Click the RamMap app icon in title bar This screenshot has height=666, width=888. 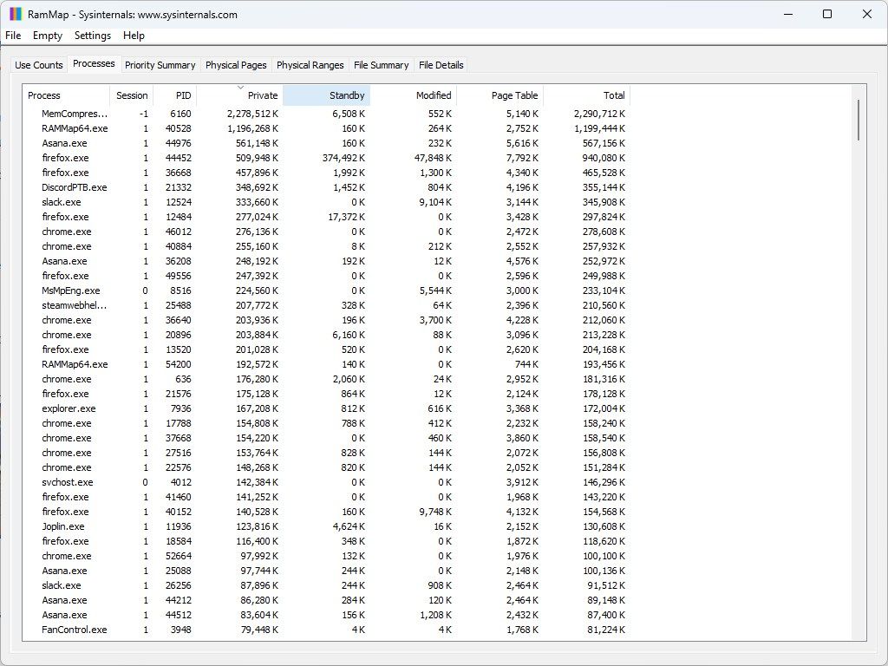(x=16, y=14)
